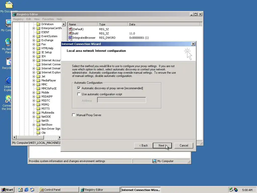The width and height of the screenshot is (257, 193).
Task: Expand the MediaPlayer registry key
Action: pyautogui.click(x=34, y=80)
